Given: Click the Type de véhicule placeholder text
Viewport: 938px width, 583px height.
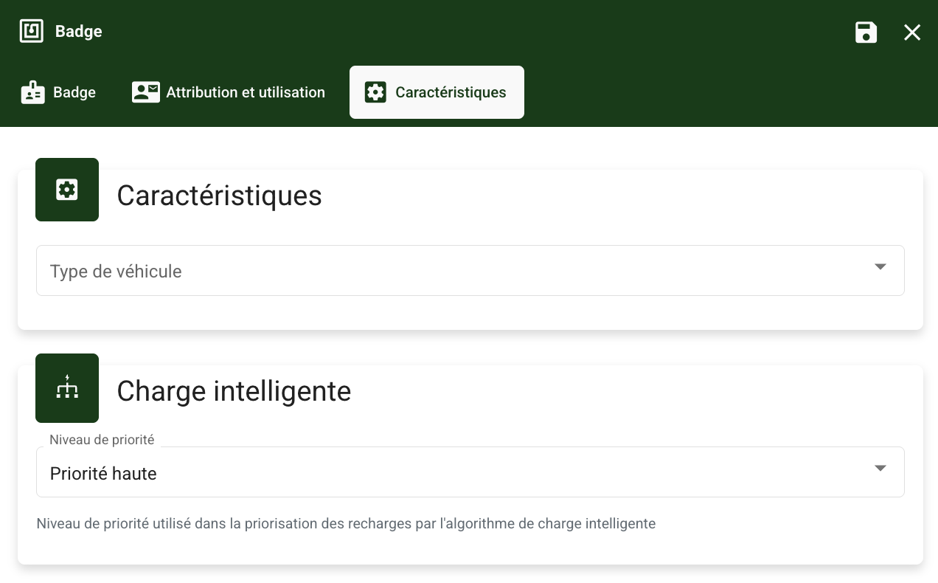Looking at the screenshot, I should pos(116,272).
